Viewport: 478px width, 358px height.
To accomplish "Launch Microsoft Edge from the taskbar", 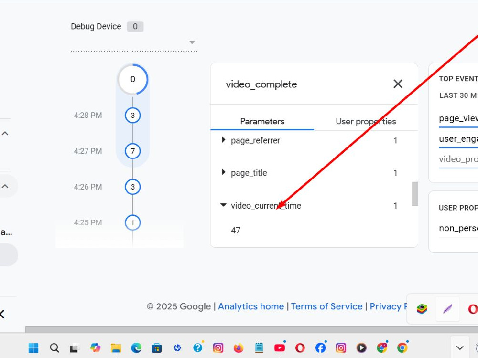I will click(x=136, y=348).
